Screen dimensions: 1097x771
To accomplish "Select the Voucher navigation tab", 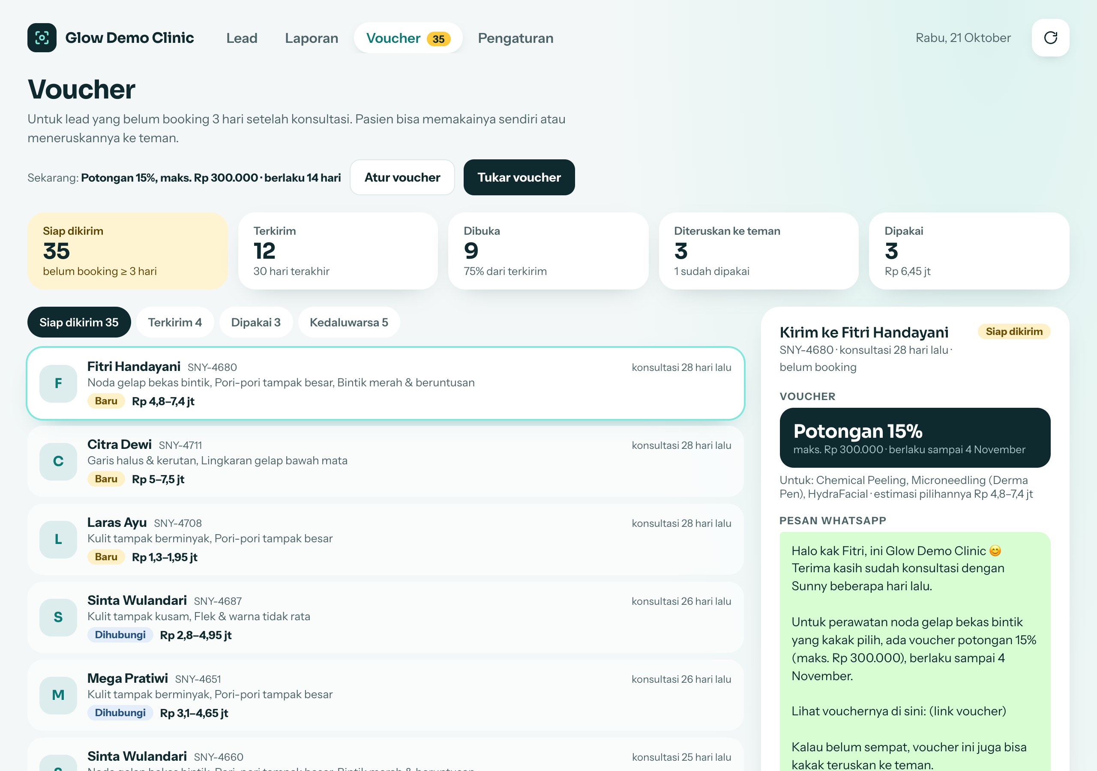I will 408,38.
